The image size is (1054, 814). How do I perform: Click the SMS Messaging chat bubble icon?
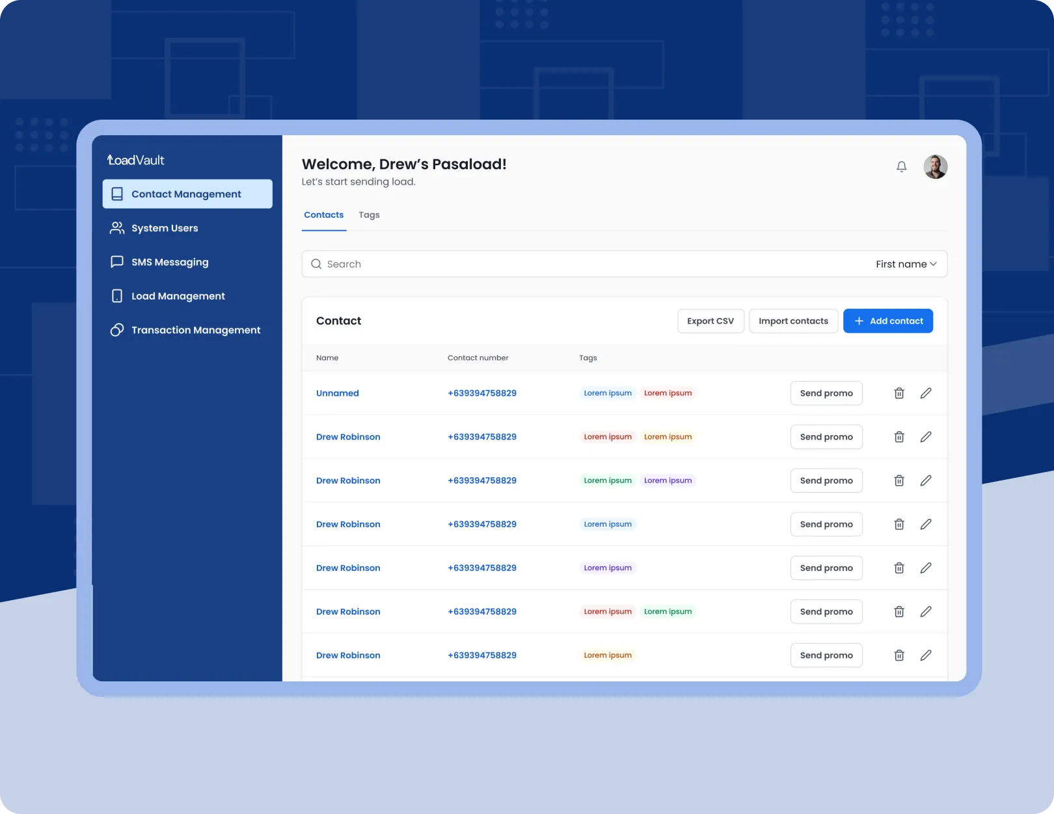coord(117,262)
